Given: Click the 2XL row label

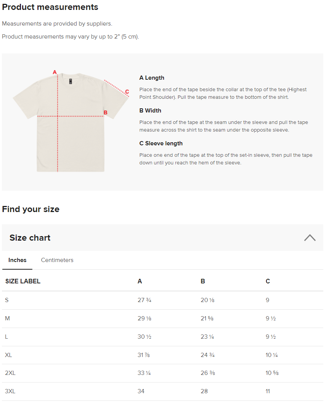Looking at the screenshot, I should (10, 373).
